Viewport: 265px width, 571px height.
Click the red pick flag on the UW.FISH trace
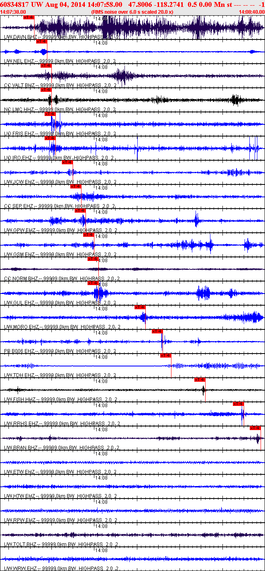coord(200,380)
